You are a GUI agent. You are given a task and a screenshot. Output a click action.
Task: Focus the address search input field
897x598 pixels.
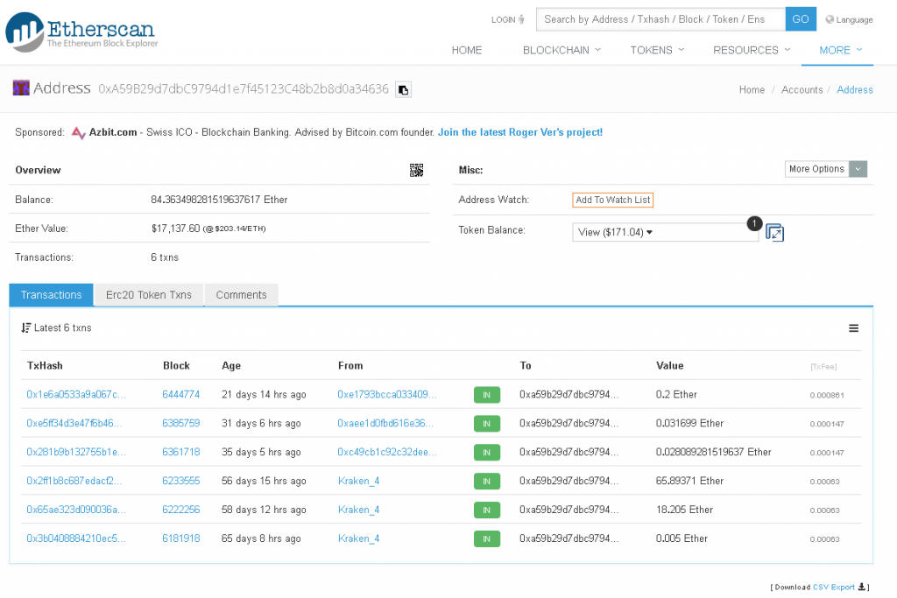[660, 19]
